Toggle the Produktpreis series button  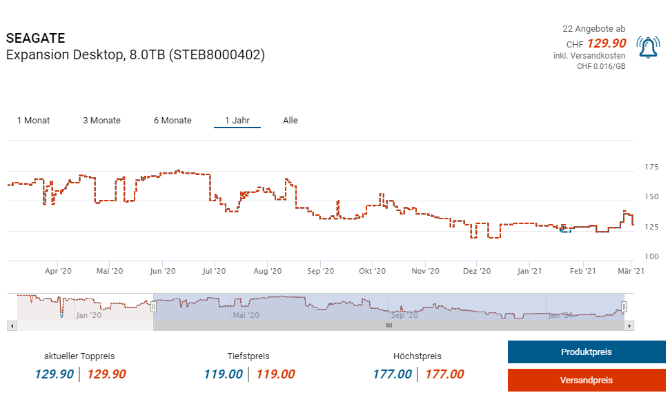tap(586, 352)
